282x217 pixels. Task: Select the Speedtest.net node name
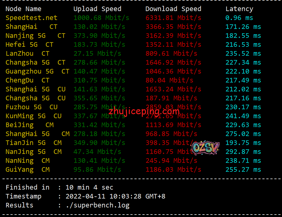tap(31, 18)
